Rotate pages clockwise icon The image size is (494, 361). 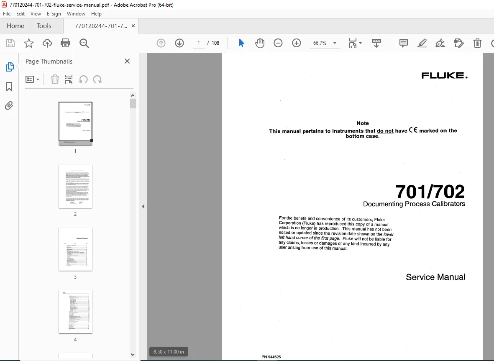[x=97, y=79]
